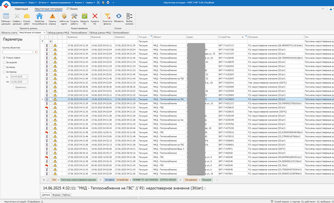Select 'За неделю' radio button
This screenshot has height=203, width=334.
pyautogui.click(x=4, y=62)
